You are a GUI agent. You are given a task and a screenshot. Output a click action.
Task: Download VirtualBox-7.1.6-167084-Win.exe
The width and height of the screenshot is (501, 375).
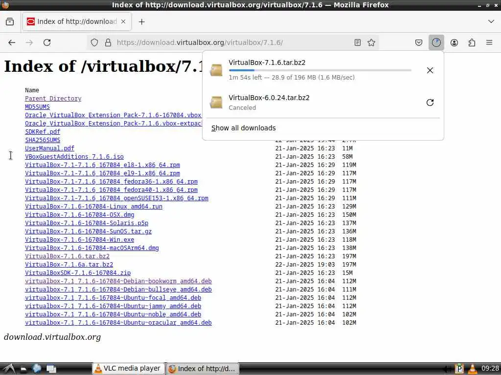pyautogui.click(x=80, y=239)
